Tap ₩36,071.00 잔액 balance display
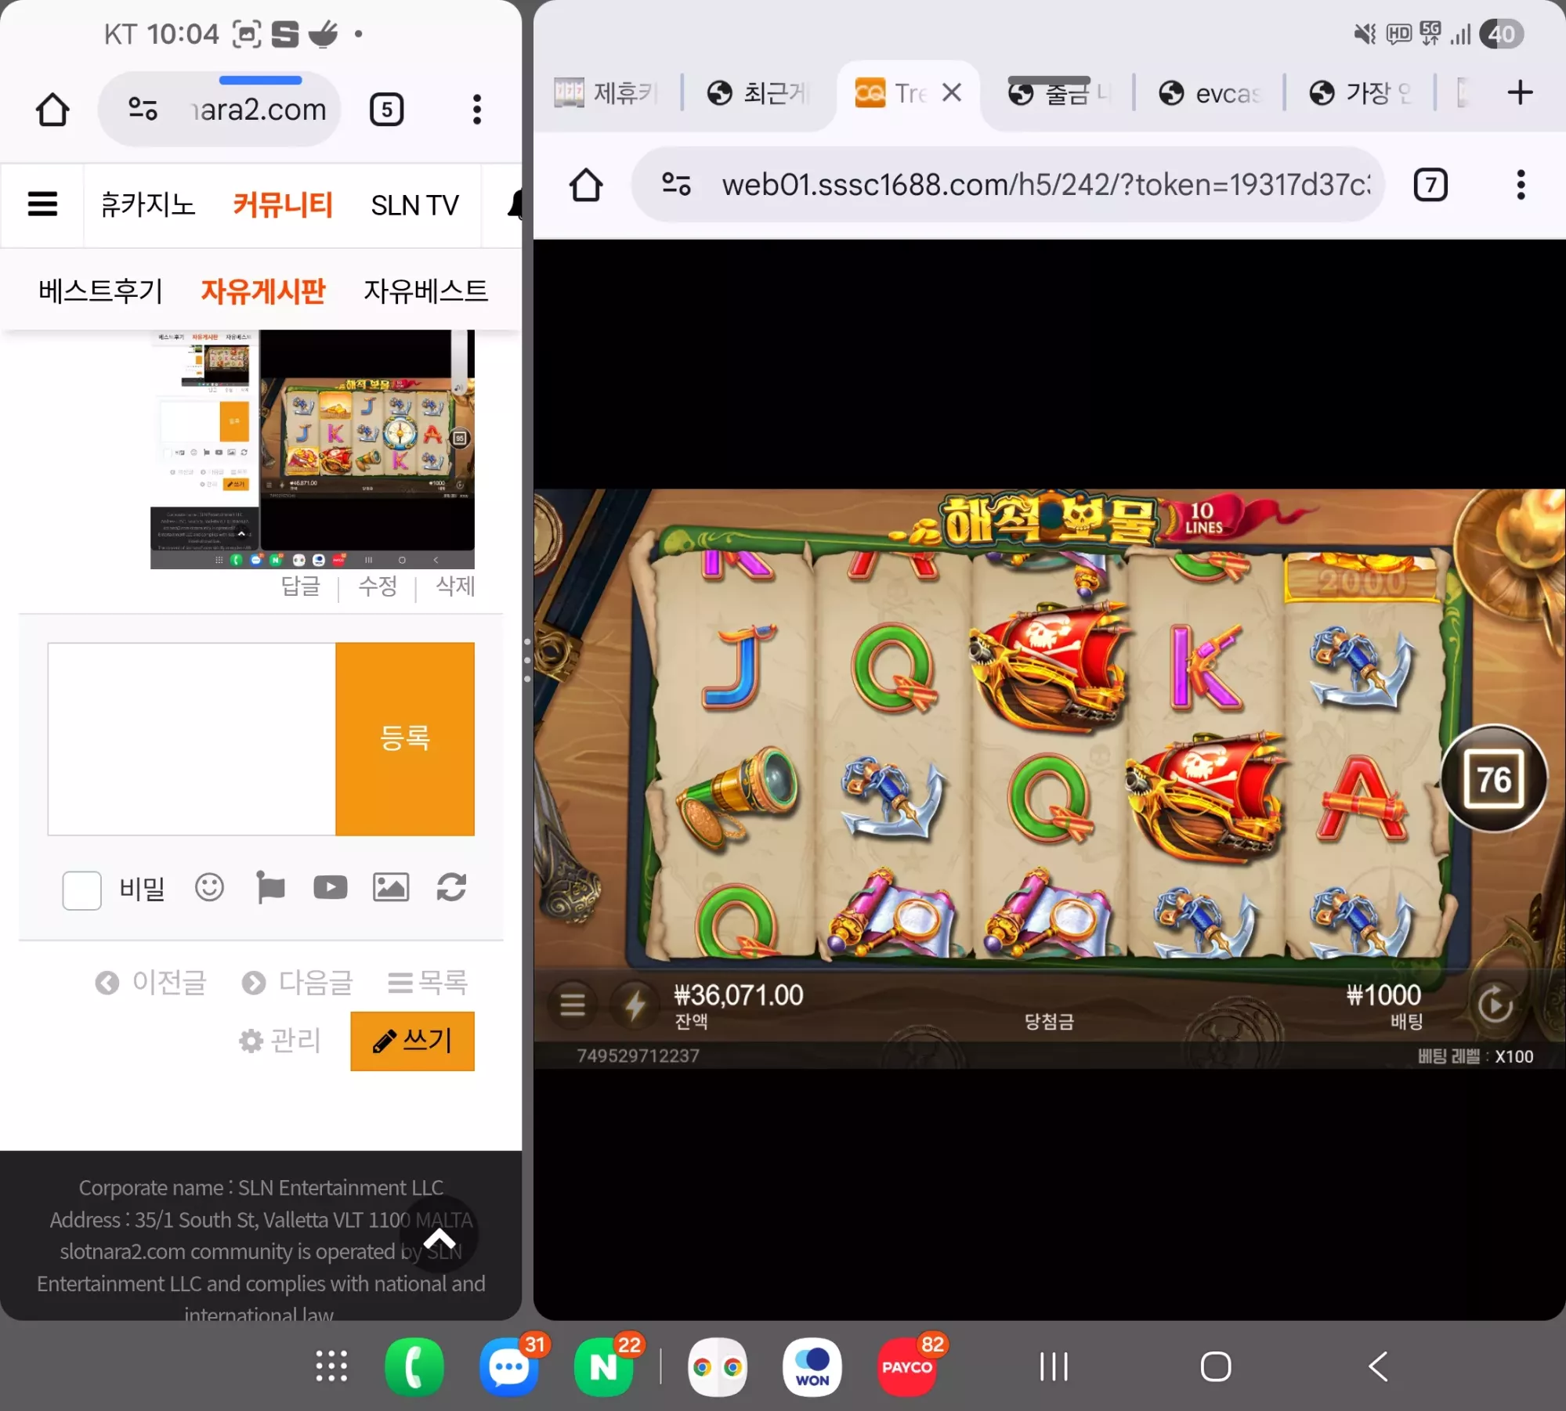The image size is (1566, 1411). click(739, 1006)
